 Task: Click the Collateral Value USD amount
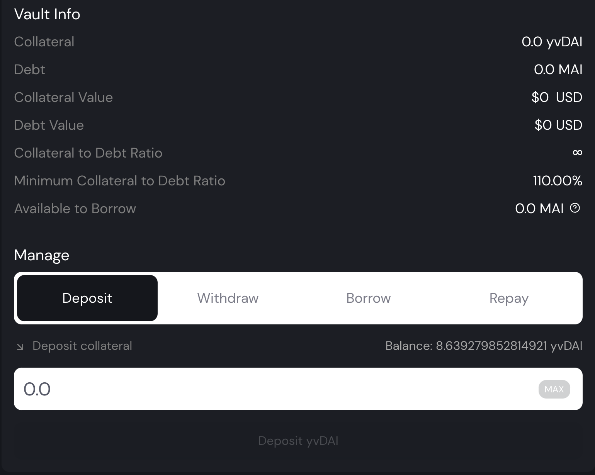click(557, 97)
